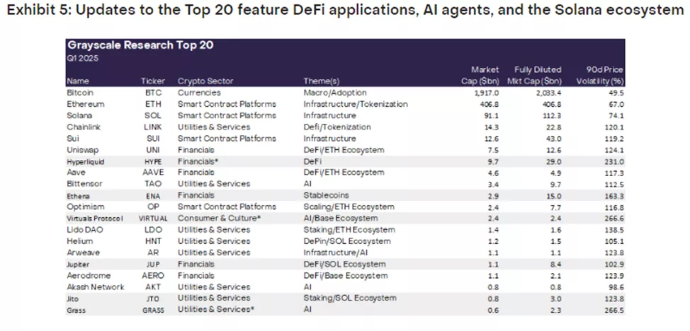Click the 'Ticker' column header
The width and height of the screenshot is (690, 331).
pos(153,81)
